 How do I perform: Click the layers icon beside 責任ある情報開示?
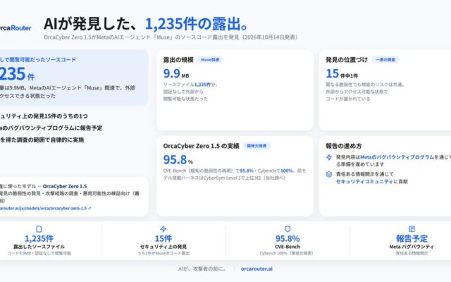[329, 174]
